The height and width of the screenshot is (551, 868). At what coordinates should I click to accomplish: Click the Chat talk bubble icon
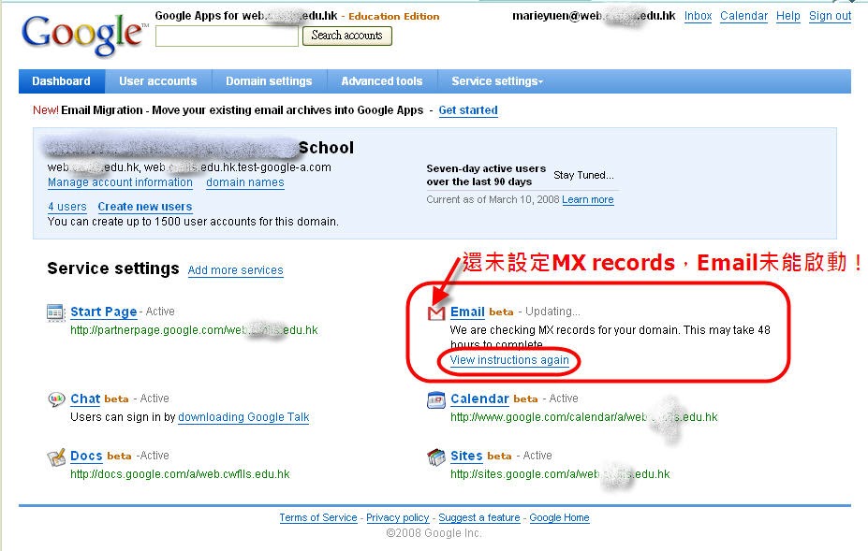click(x=56, y=399)
